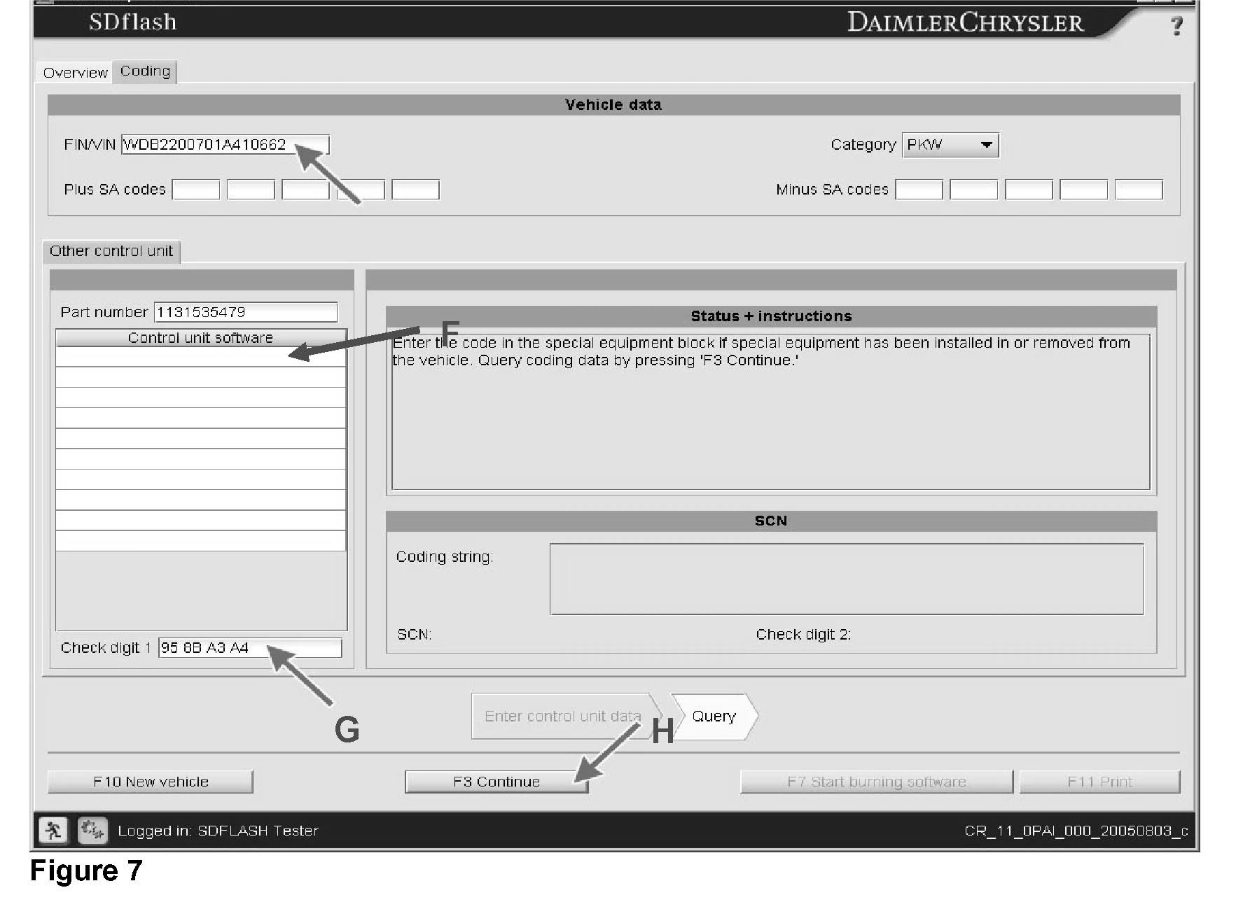Switch to the Overview tab
This screenshot has width=1236, height=902.
tap(75, 73)
